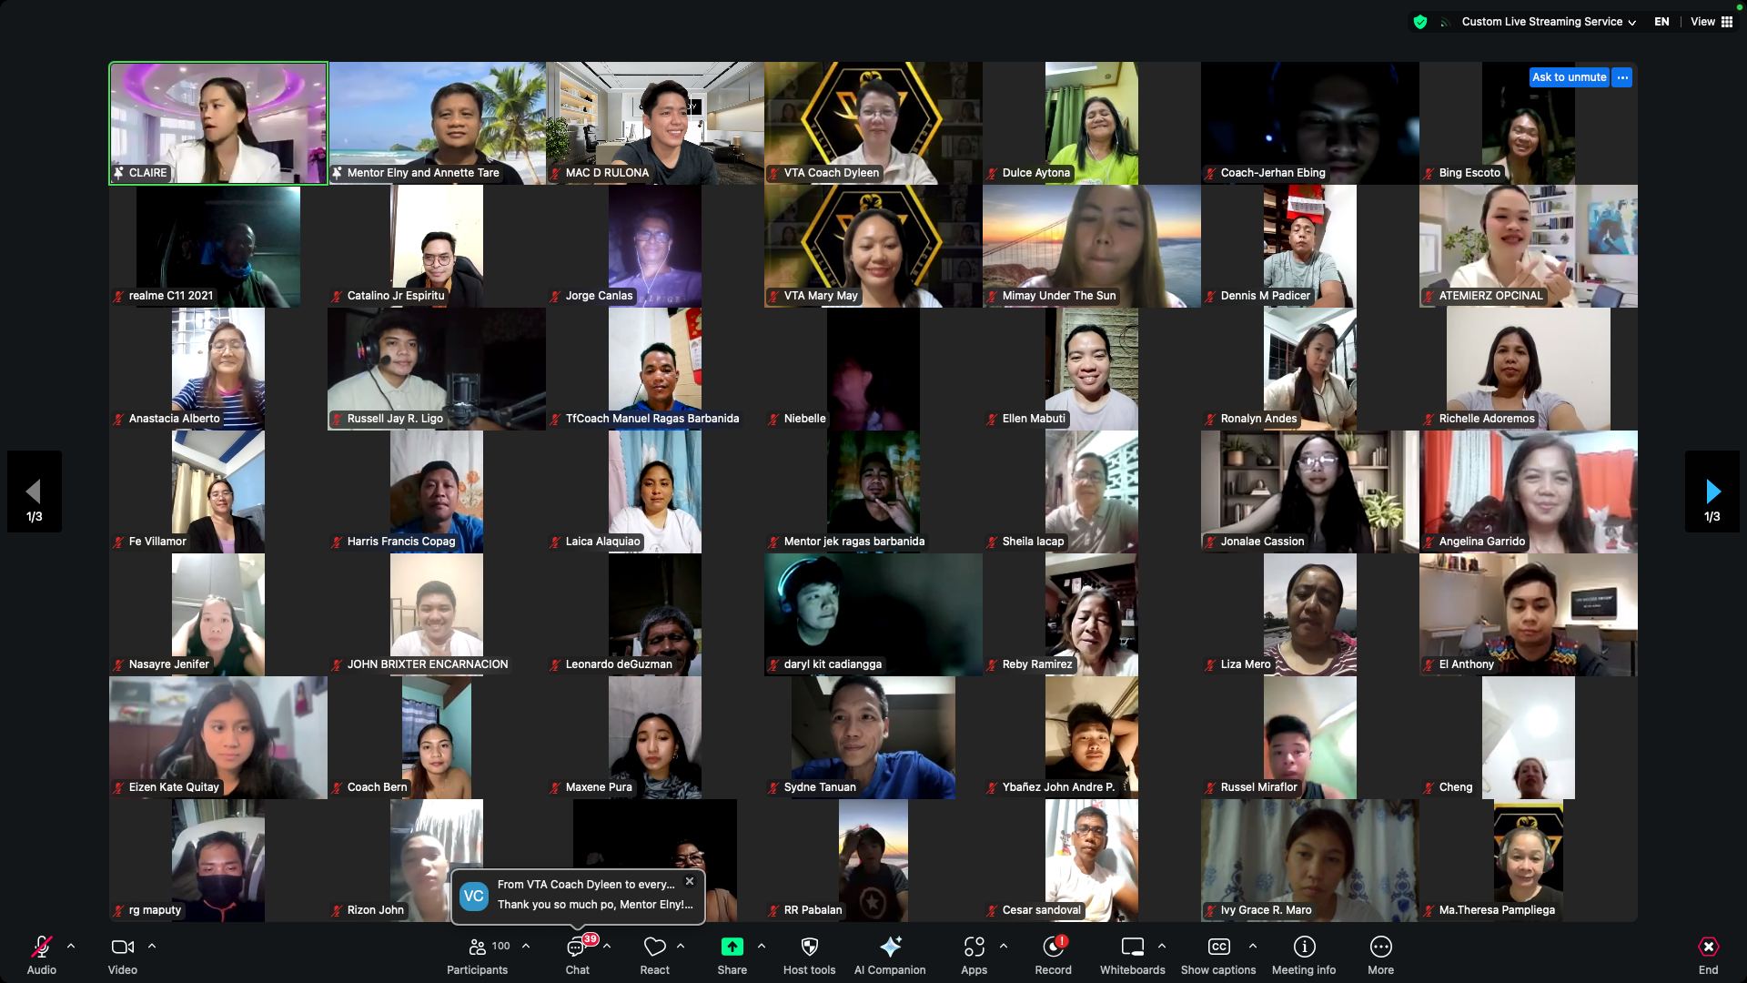
Task: Click the EN language indicator
Action: 1661,22
